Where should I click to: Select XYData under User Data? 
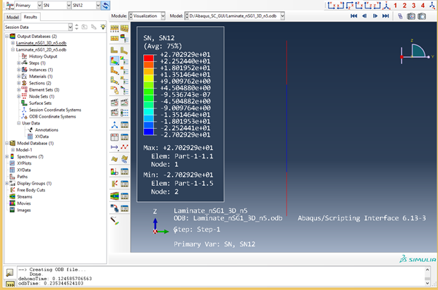pos(42,137)
